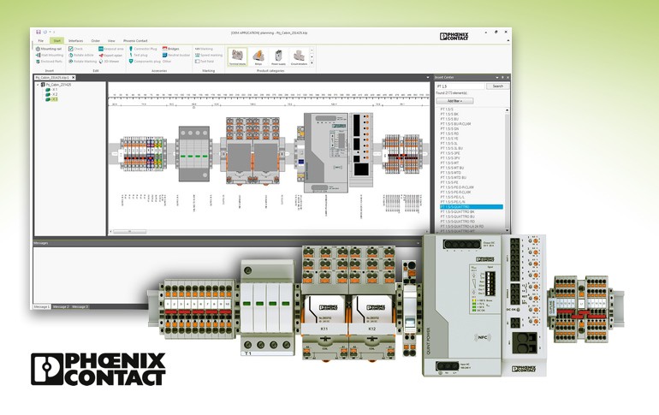Screen dimensions: 659x415
Task: Click the horizontal scrollbar under the rail drawing
Action: coord(130,231)
